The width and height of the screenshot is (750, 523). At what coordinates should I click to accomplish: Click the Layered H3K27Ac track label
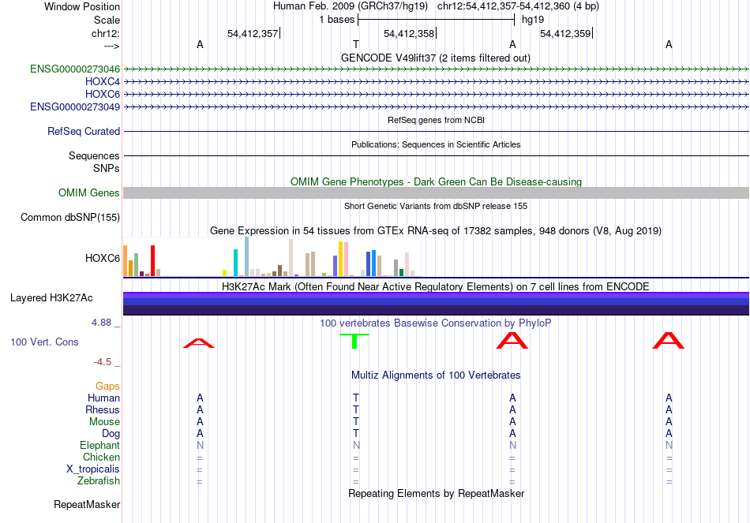pos(51,298)
